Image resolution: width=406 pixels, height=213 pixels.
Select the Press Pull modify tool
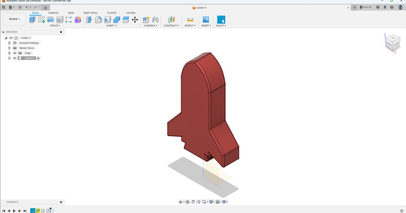(89, 20)
